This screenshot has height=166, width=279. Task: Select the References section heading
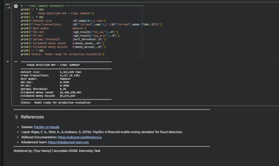[x=32, y=117]
